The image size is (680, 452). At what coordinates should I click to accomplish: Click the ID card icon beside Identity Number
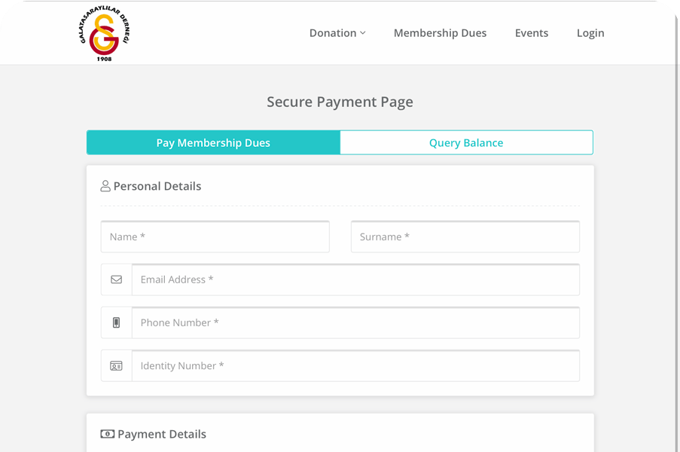pos(116,365)
